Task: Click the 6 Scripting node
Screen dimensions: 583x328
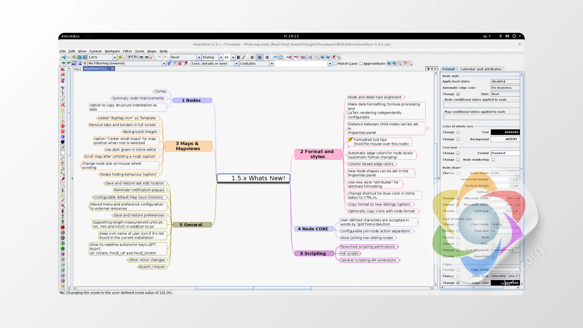Action: tap(314, 253)
